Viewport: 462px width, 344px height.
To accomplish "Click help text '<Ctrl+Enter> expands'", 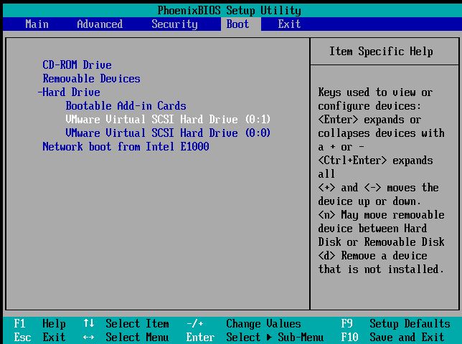I will coord(375,161).
